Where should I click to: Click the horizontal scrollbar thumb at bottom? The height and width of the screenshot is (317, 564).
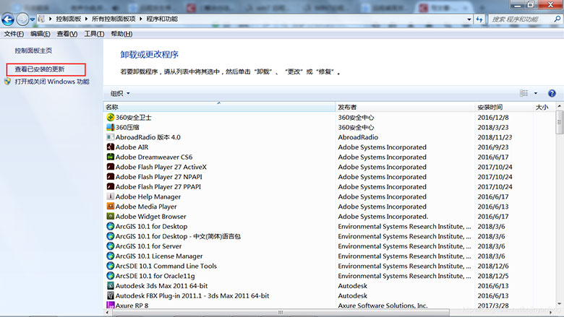click(281, 313)
